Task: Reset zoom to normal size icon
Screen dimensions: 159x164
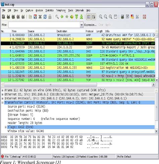Action: (x=110, y=17)
